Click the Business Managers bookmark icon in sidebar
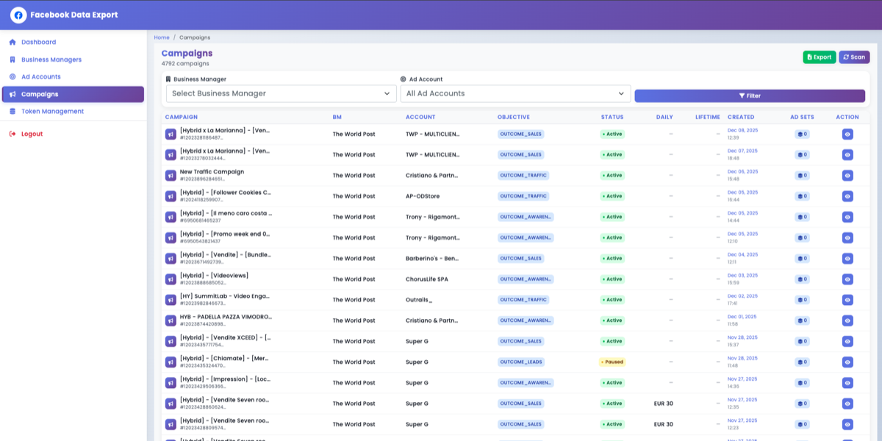This screenshot has height=441, width=882. (x=13, y=60)
